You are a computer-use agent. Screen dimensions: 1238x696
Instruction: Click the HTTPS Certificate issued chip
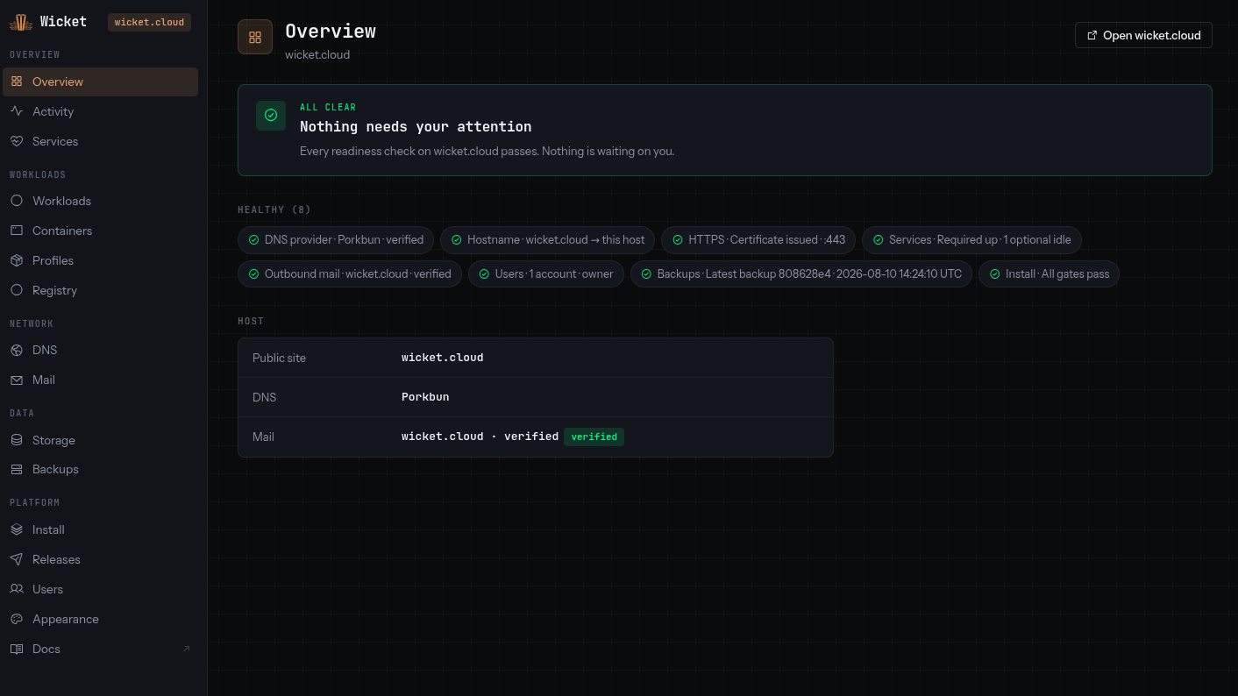pos(758,239)
